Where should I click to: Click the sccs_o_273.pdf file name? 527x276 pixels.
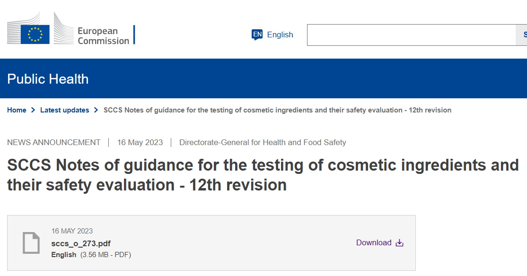[81, 243]
